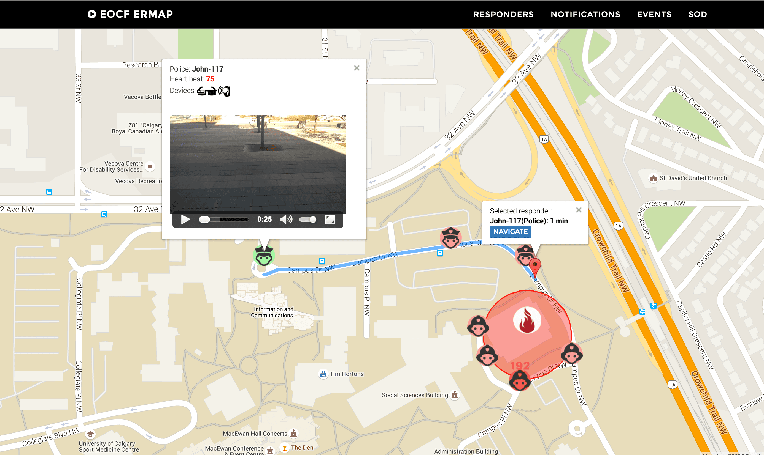Image resolution: width=764 pixels, height=455 pixels.
Task: Enter video fullscreen mode
Action: click(330, 220)
